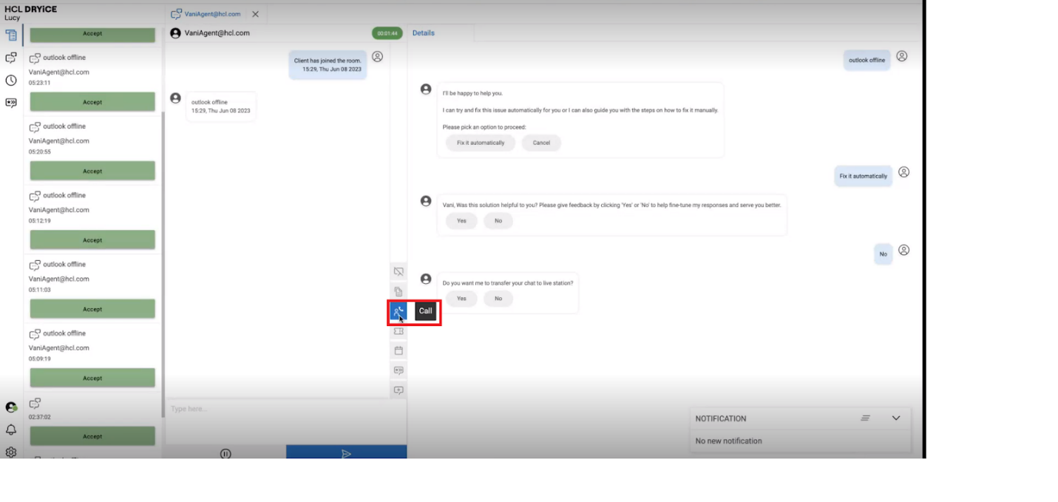
Task: Click the quick reply bubble icon above last
Action: tap(399, 370)
